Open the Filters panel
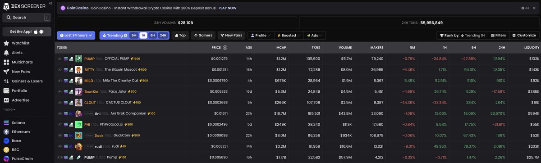541x163 pixels. (499, 35)
